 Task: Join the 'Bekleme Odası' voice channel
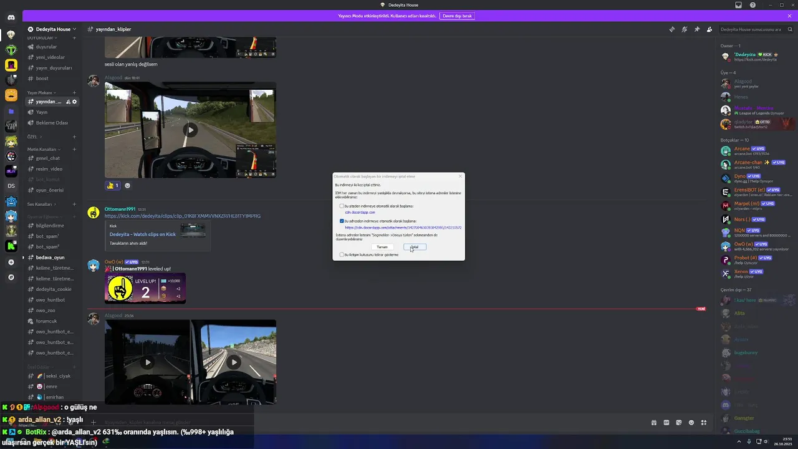(x=52, y=123)
